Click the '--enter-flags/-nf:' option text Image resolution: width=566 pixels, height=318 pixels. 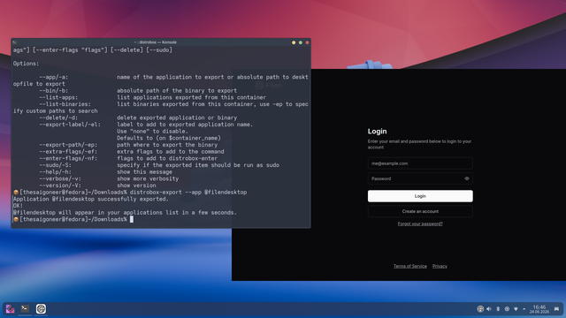click(x=68, y=158)
